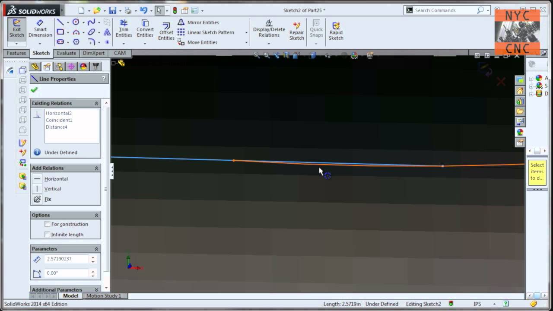Select the Distance4 relation

[56, 127]
